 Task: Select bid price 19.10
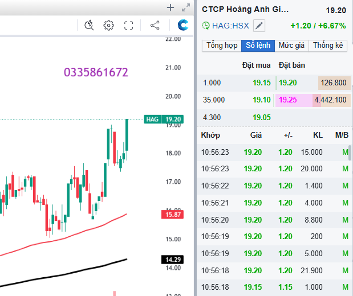[262, 100]
